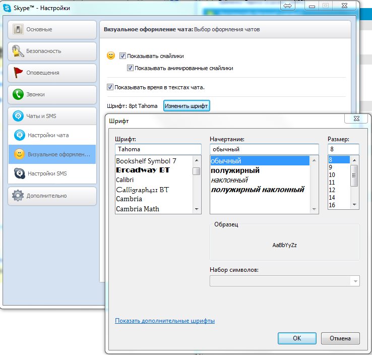Click the speech bubble icon beside Настройки чата
The width and height of the screenshot is (372, 355).
20,135
